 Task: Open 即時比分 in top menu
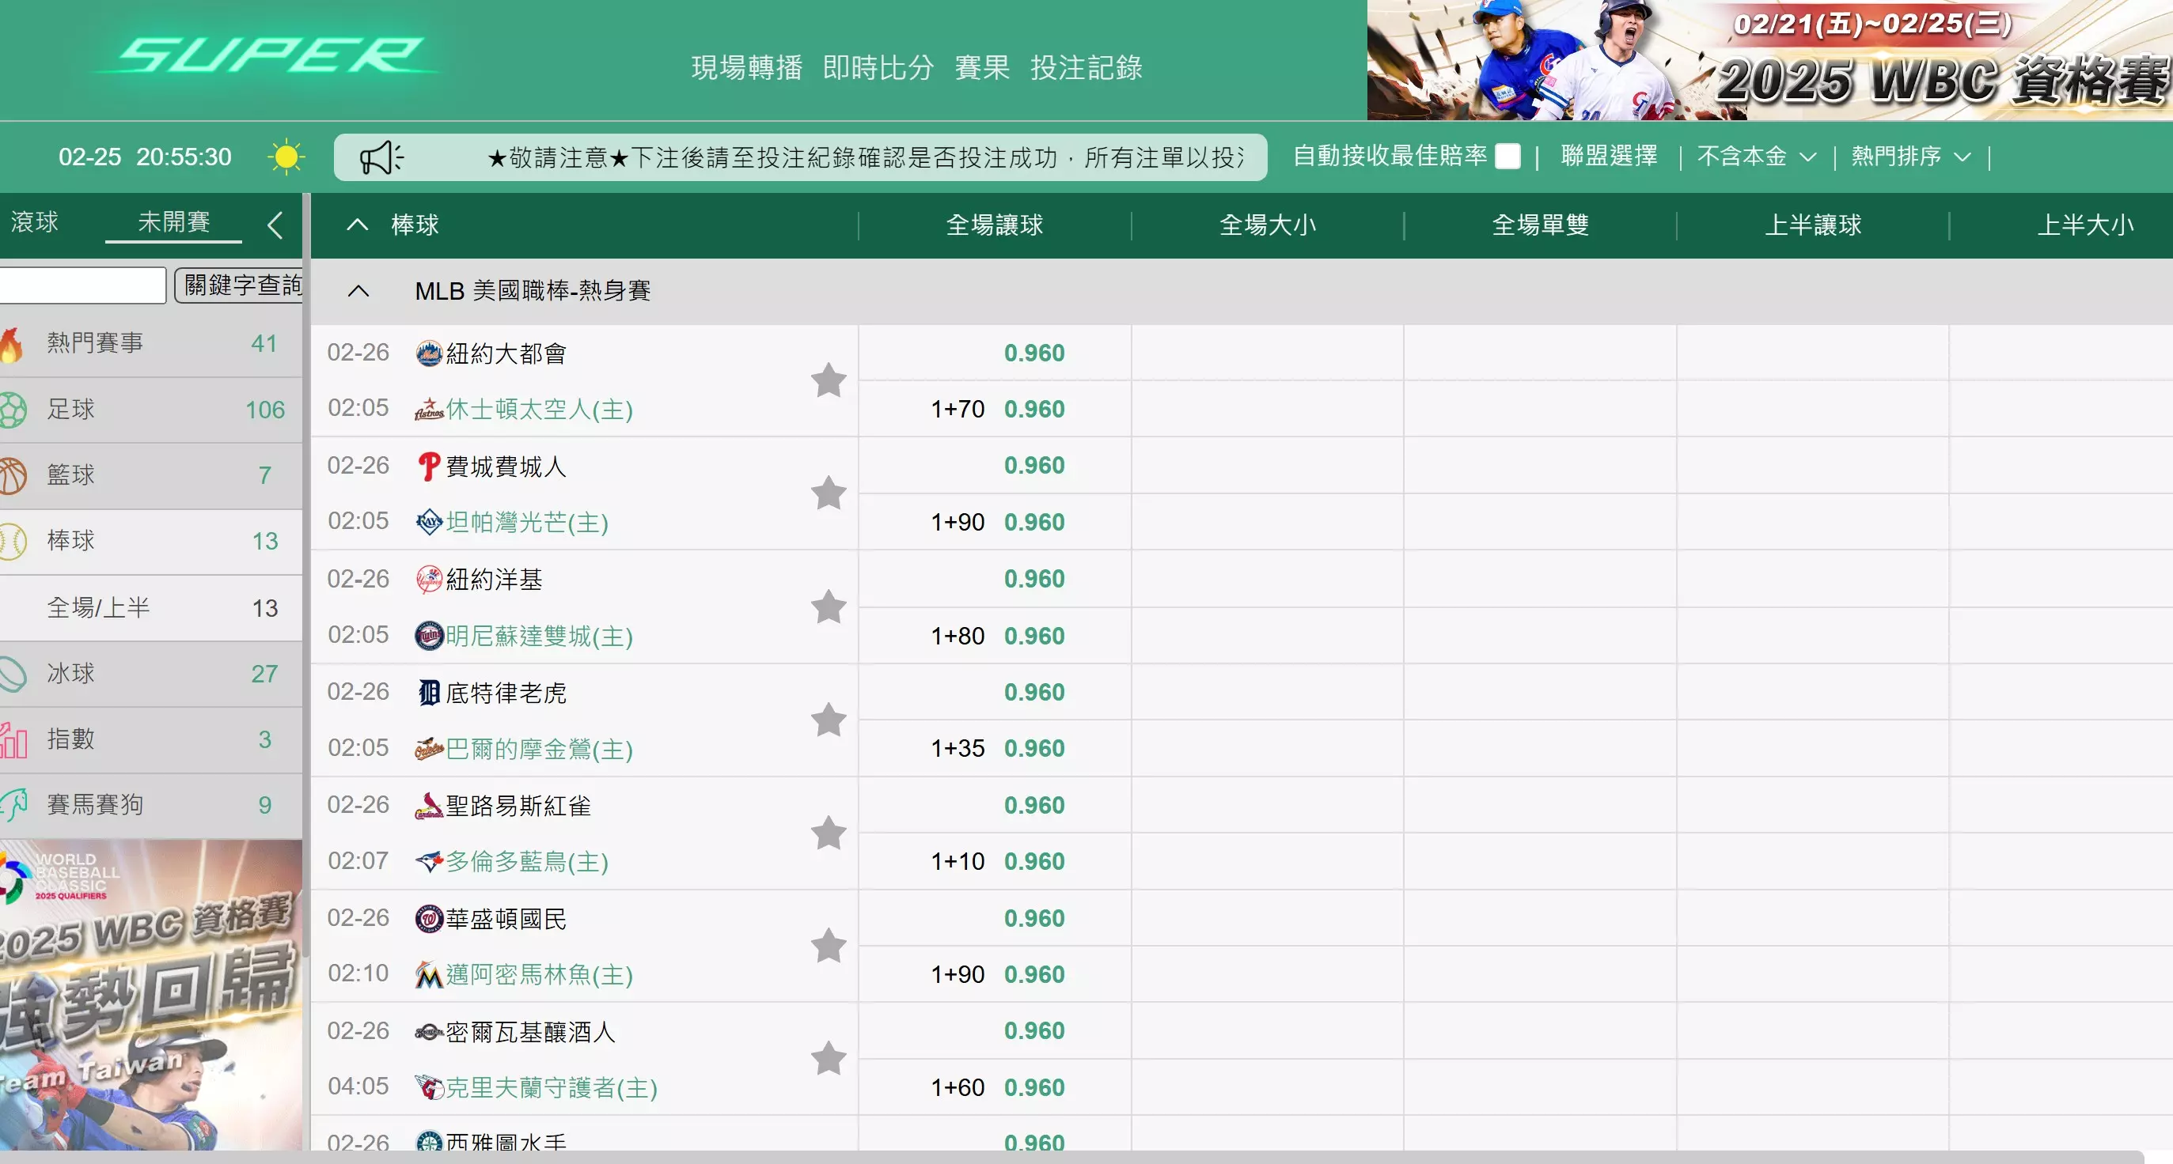pos(878,68)
